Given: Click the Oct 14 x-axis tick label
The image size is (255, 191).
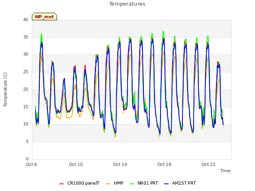Looking at the screenshot, I should coord(120,164).
